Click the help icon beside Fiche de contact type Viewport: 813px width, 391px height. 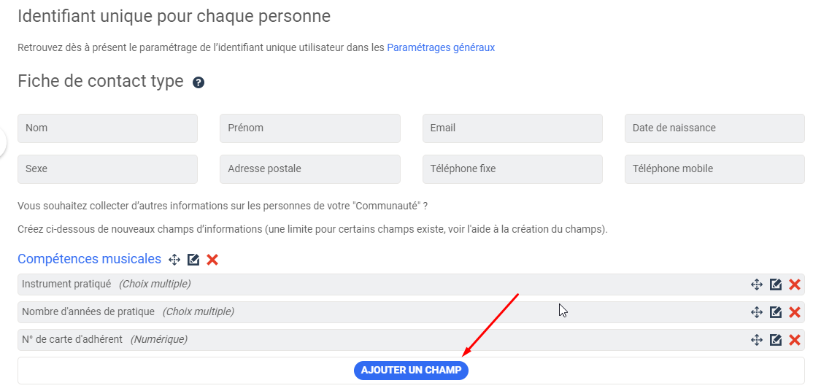click(199, 82)
